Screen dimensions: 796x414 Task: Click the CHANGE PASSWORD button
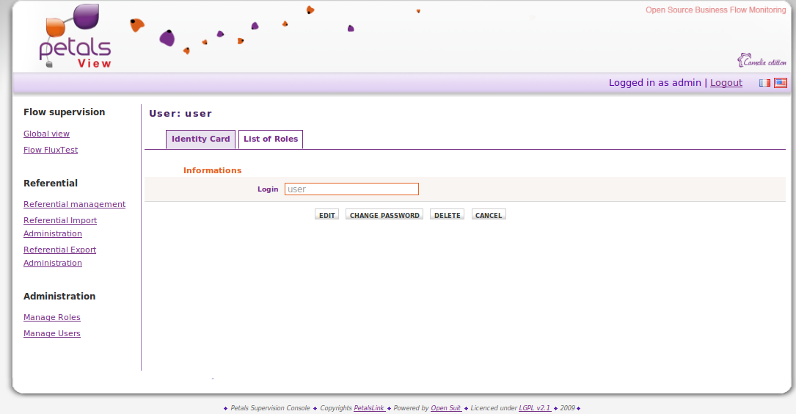pos(384,215)
